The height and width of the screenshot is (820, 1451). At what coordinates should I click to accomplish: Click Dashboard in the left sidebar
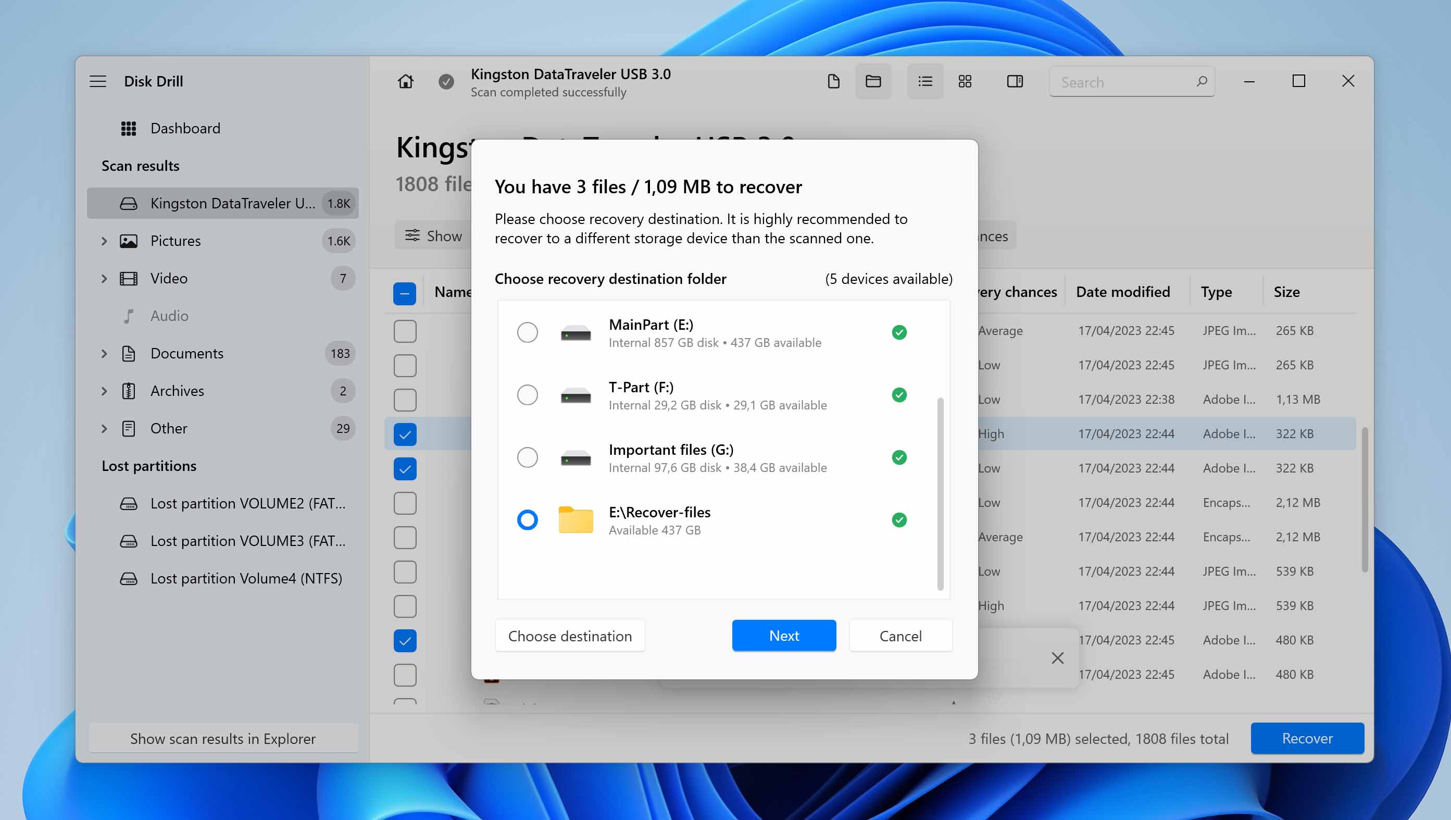coord(184,128)
